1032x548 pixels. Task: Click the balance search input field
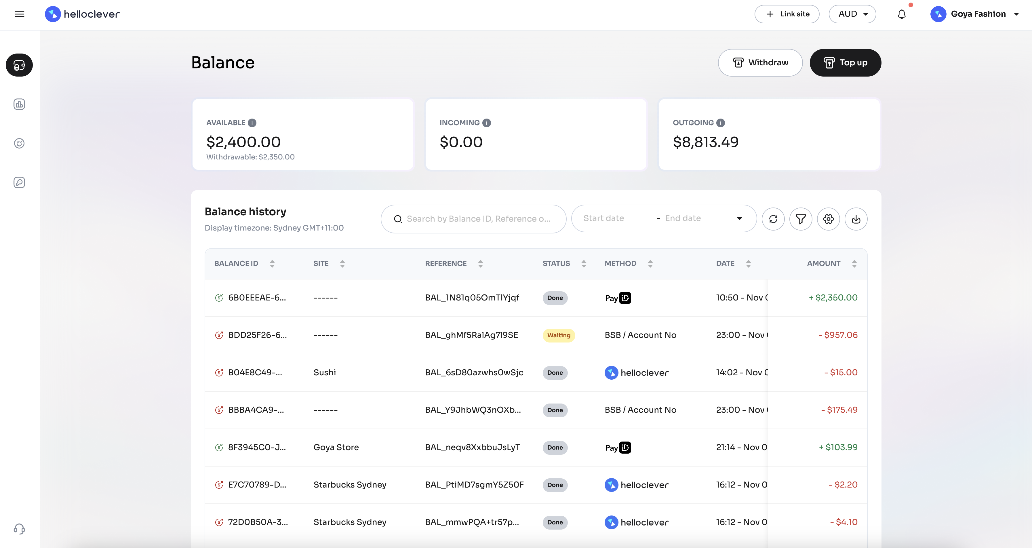[478, 219]
